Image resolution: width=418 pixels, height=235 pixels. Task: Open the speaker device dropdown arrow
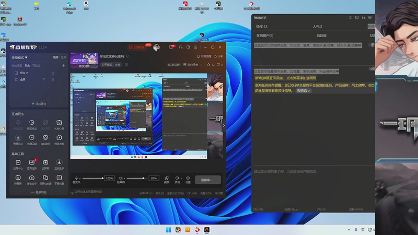coord(124,178)
